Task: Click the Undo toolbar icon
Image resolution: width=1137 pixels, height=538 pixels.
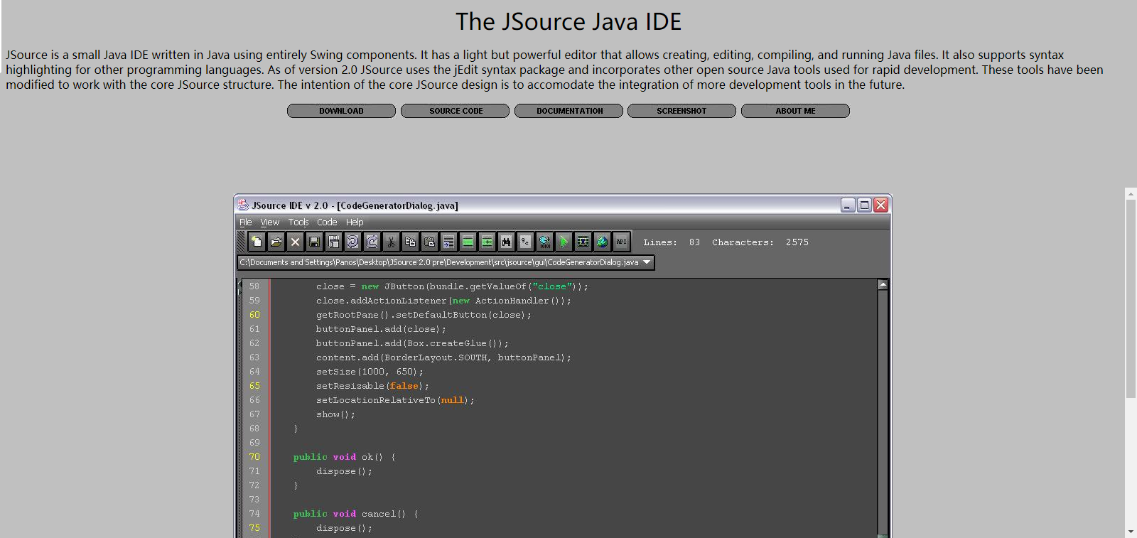Action: 352,242
